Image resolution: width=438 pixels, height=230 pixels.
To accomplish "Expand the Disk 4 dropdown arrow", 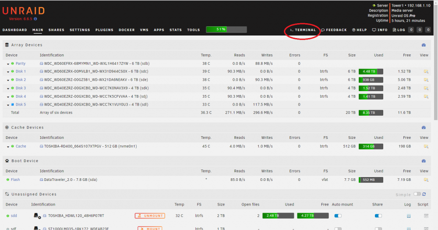I will [8, 97].
